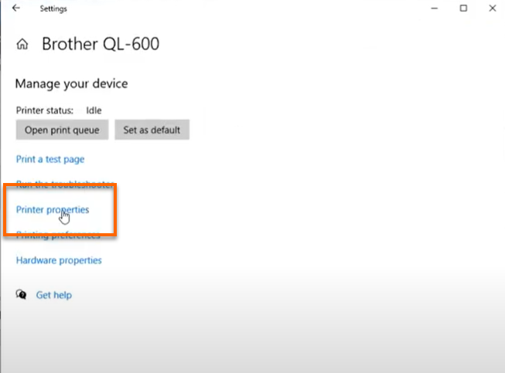Minimize the Settings window
505x373 pixels.
(x=437, y=8)
